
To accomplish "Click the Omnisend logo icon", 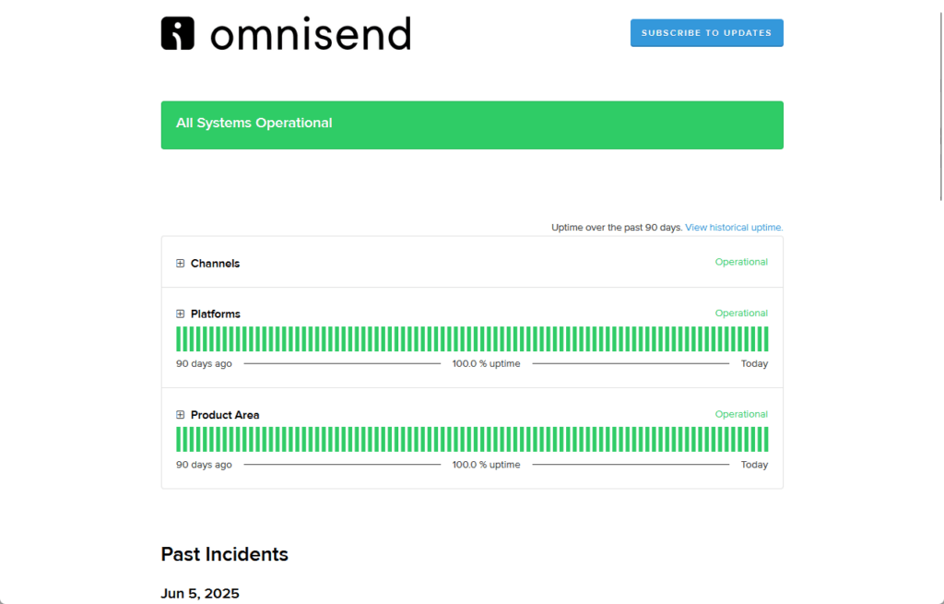I will pos(178,33).
